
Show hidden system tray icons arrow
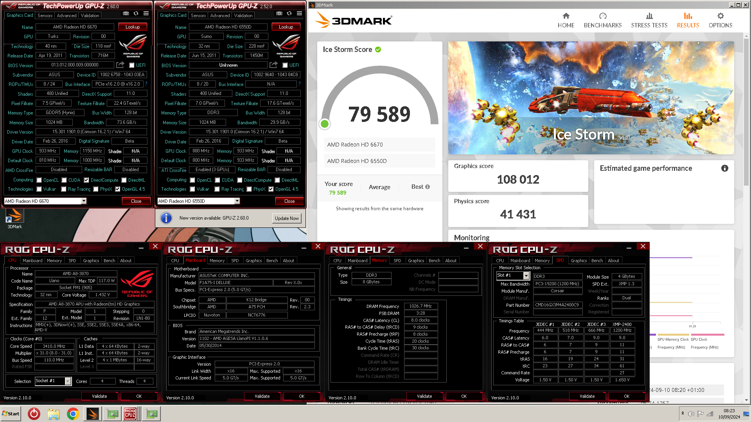click(x=683, y=413)
